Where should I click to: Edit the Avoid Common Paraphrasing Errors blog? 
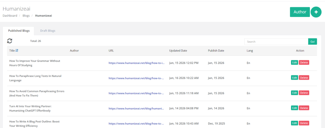coord(295,93)
